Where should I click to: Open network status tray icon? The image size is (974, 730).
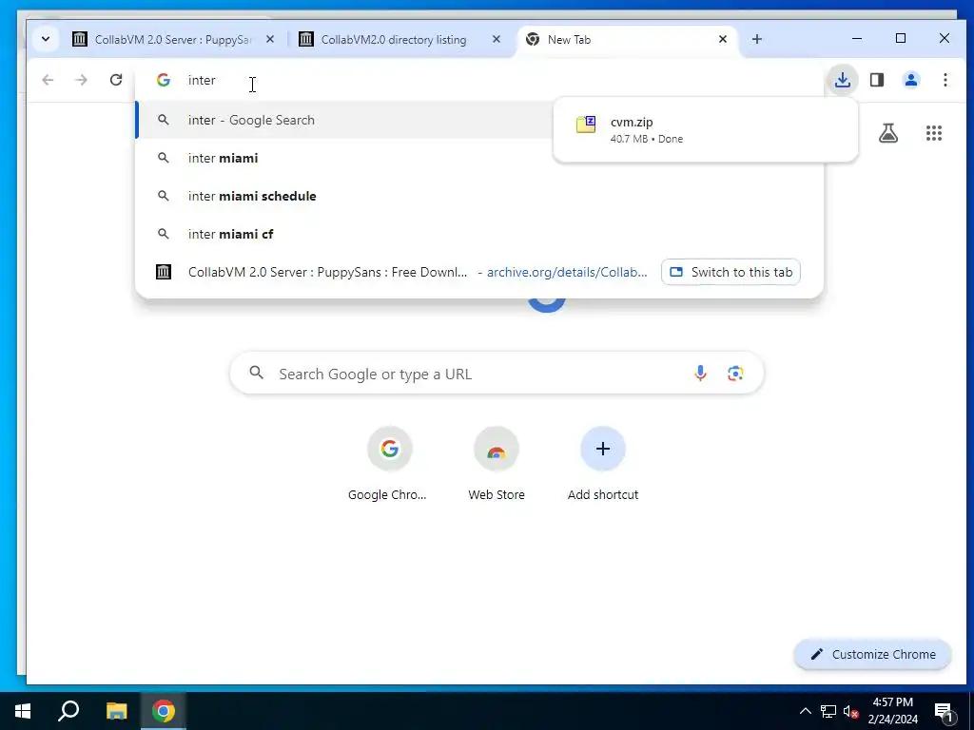tap(828, 711)
